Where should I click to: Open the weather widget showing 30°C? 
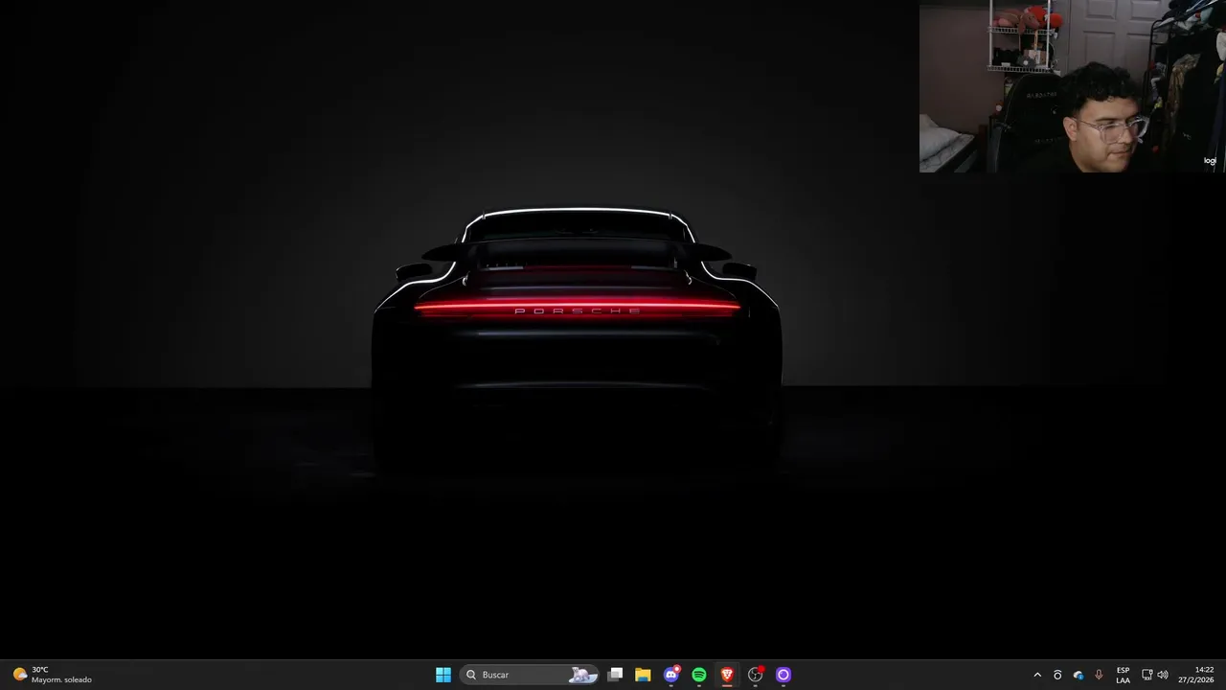pyautogui.click(x=53, y=675)
